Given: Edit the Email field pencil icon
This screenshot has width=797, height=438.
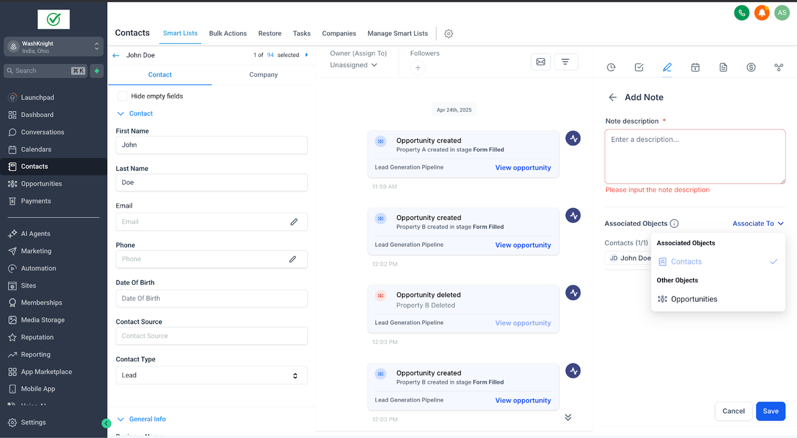Looking at the screenshot, I should click(294, 222).
